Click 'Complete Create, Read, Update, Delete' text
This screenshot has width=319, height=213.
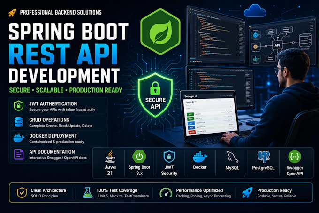click(61, 126)
